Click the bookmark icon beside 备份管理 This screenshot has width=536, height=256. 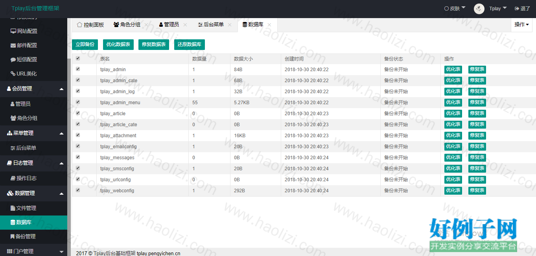12,236
